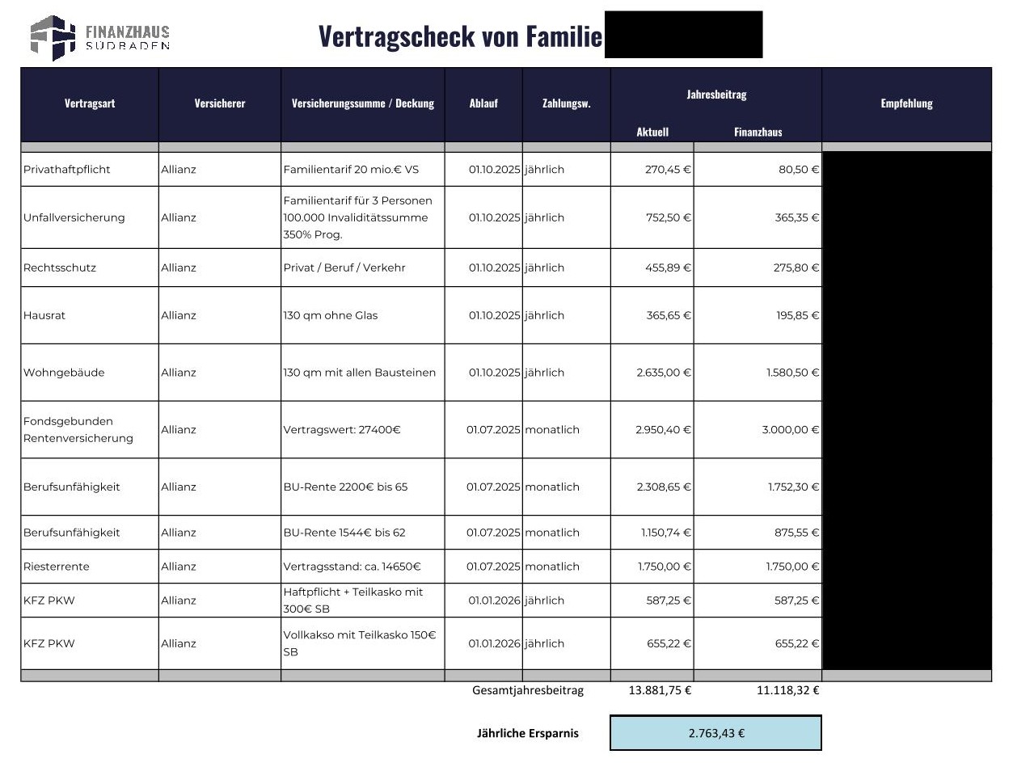Select current premium '1.150,74 €'

coord(666,533)
